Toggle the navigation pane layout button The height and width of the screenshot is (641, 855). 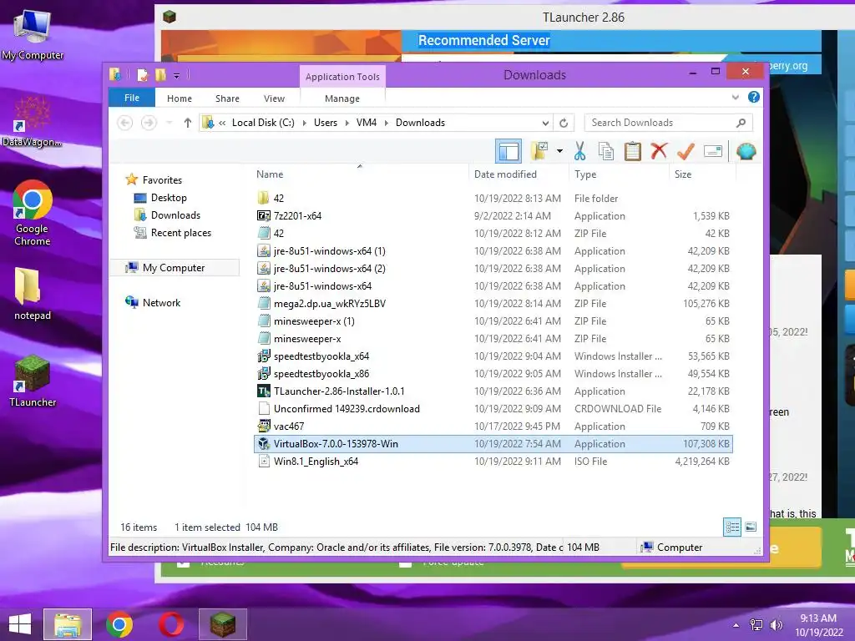(x=508, y=151)
